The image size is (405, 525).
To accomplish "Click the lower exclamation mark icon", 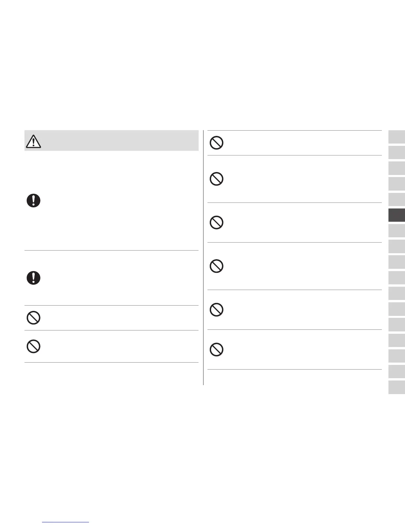I will [x=33, y=278].
